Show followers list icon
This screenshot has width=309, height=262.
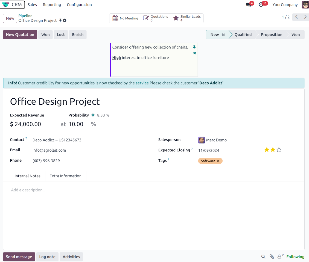pos(280,257)
